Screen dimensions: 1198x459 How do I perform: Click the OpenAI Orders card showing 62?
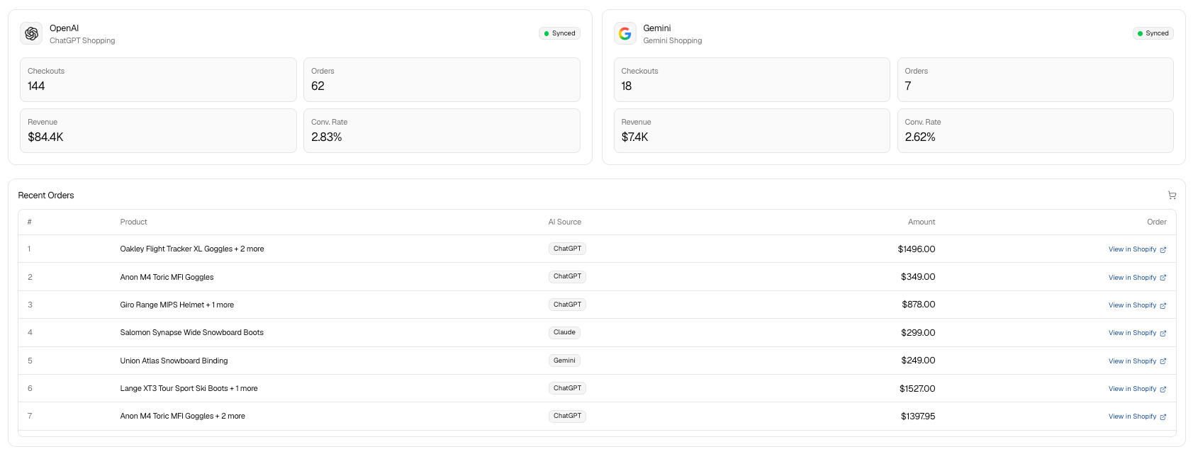(442, 79)
